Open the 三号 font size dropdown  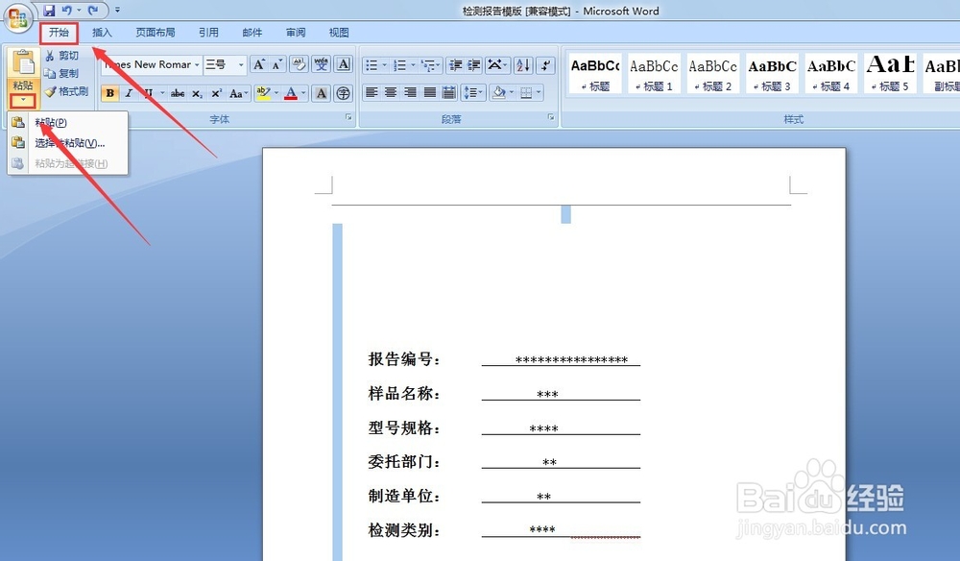(241, 64)
